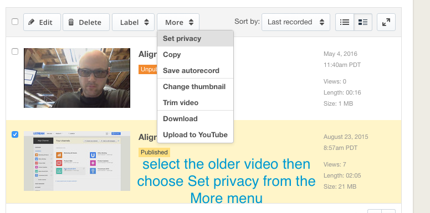Click the Edit pencil button
The width and height of the screenshot is (430, 213).
click(x=42, y=22)
